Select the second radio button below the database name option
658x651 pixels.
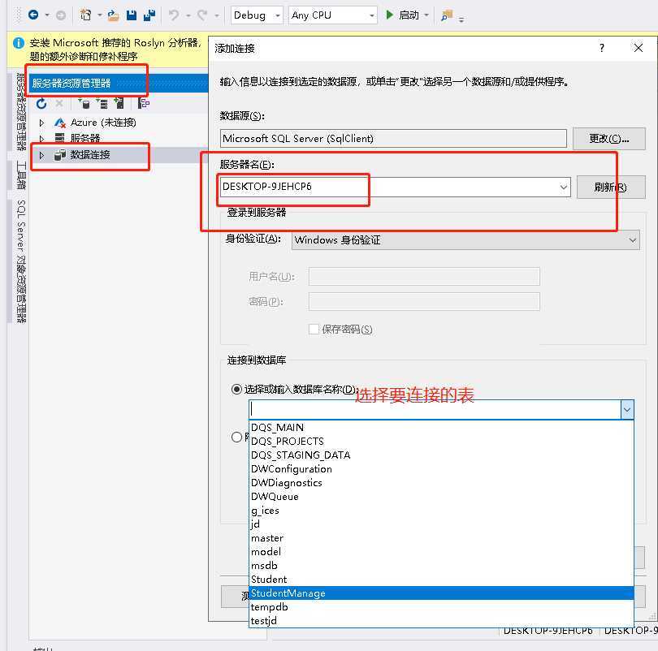click(x=236, y=438)
